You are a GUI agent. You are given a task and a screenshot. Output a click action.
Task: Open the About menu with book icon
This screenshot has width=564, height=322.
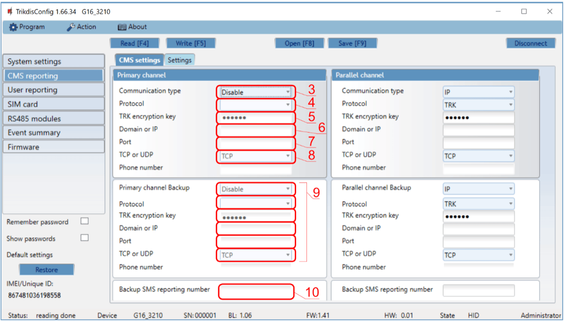pyautogui.click(x=132, y=27)
